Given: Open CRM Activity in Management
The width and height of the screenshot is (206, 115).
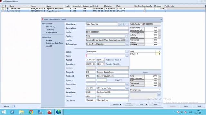Looking at the screenshot, I should click(51, 27).
